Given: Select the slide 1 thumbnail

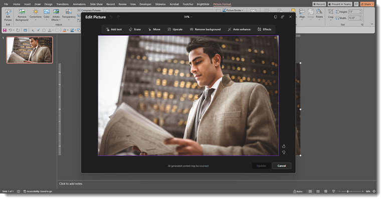Looking at the screenshot, I should [x=30, y=50].
